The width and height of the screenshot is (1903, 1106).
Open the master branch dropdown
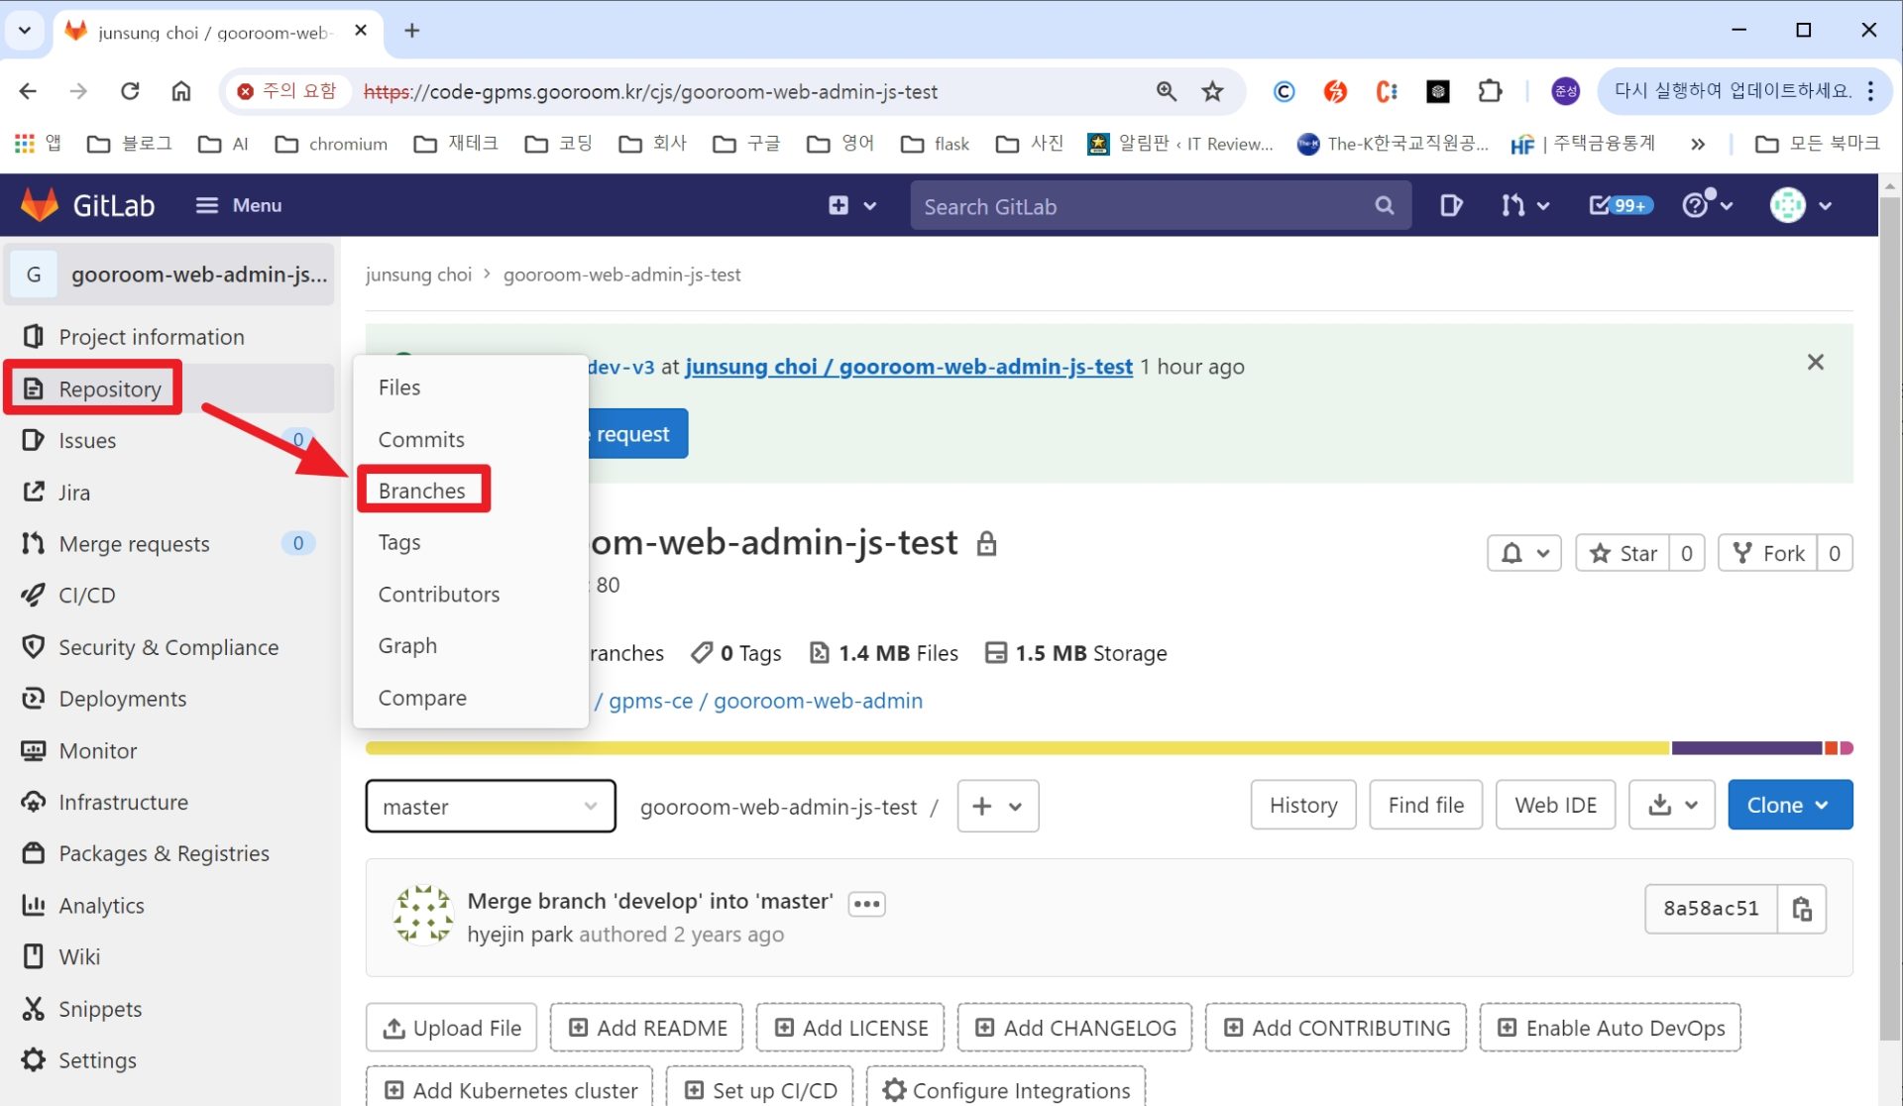click(490, 806)
